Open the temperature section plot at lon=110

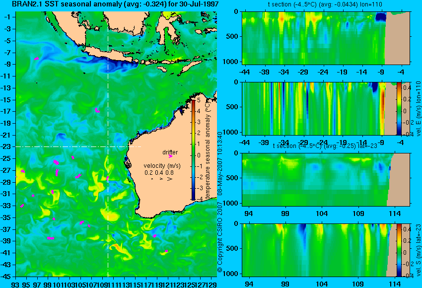pos(326,38)
